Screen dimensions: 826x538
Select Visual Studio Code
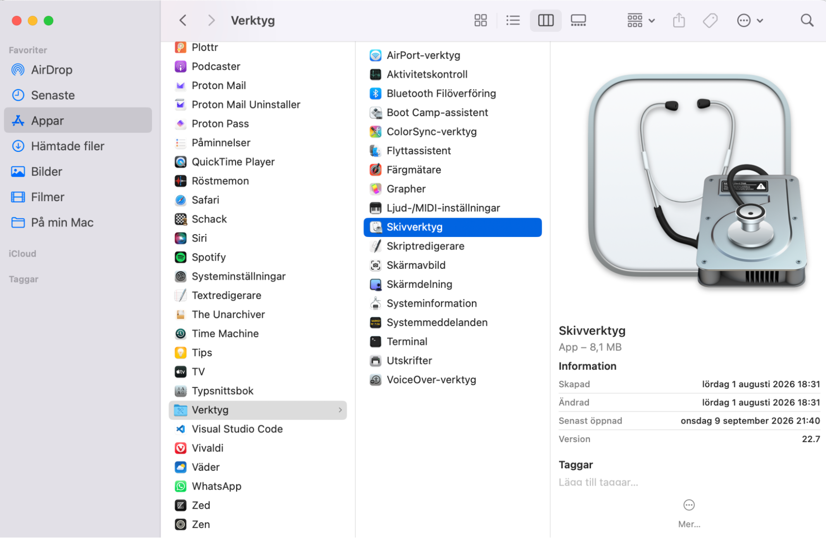[x=257, y=429]
